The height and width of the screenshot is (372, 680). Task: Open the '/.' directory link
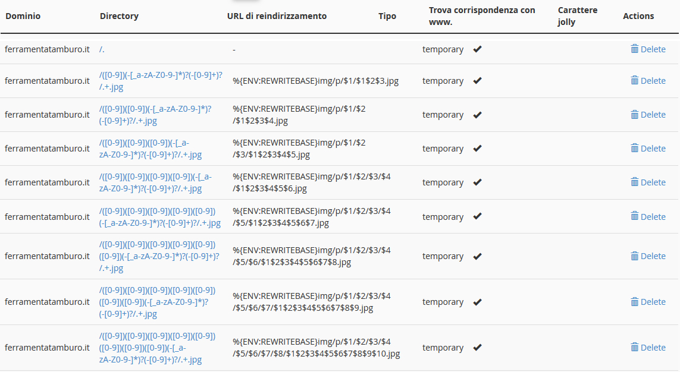point(102,49)
